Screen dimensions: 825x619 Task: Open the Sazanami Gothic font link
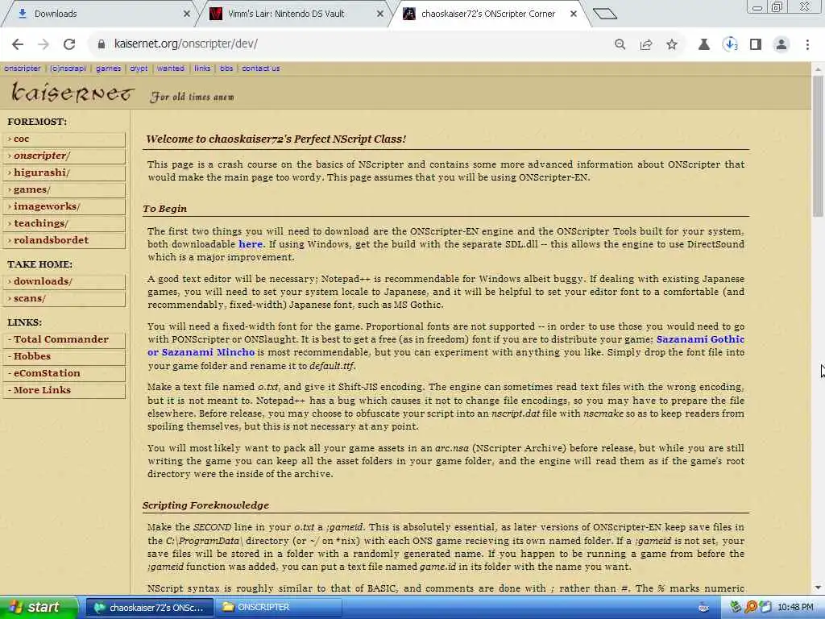coord(700,339)
